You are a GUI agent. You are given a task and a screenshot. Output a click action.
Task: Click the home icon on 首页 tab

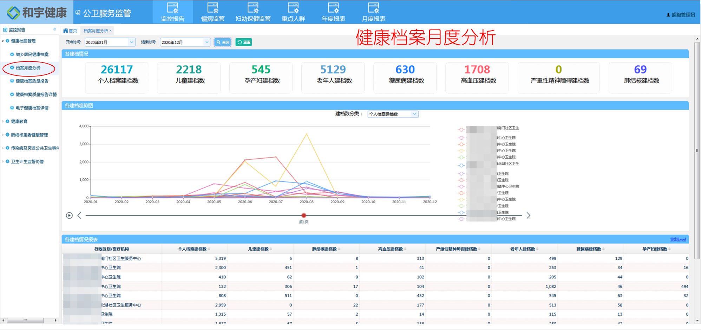(66, 31)
